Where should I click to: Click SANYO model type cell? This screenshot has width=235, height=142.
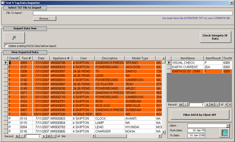pos(140,71)
